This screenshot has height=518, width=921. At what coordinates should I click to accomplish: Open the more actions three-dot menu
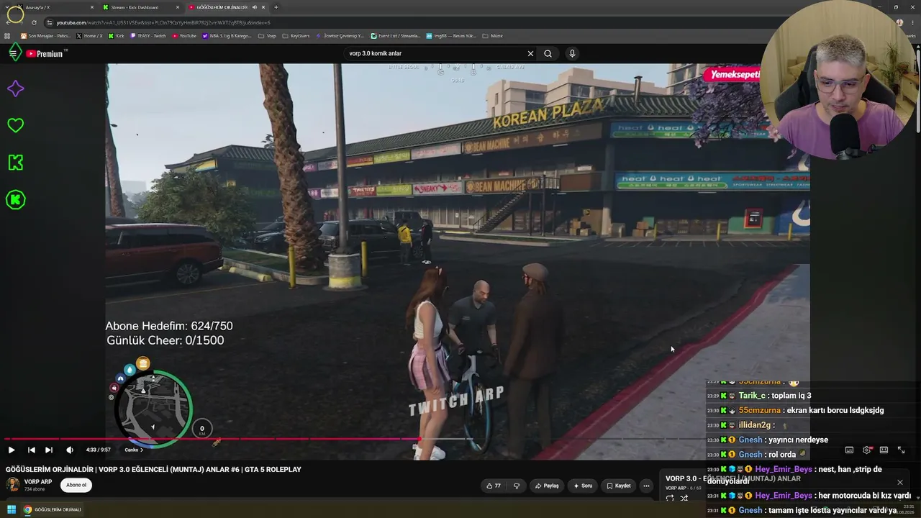(x=646, y=486)
